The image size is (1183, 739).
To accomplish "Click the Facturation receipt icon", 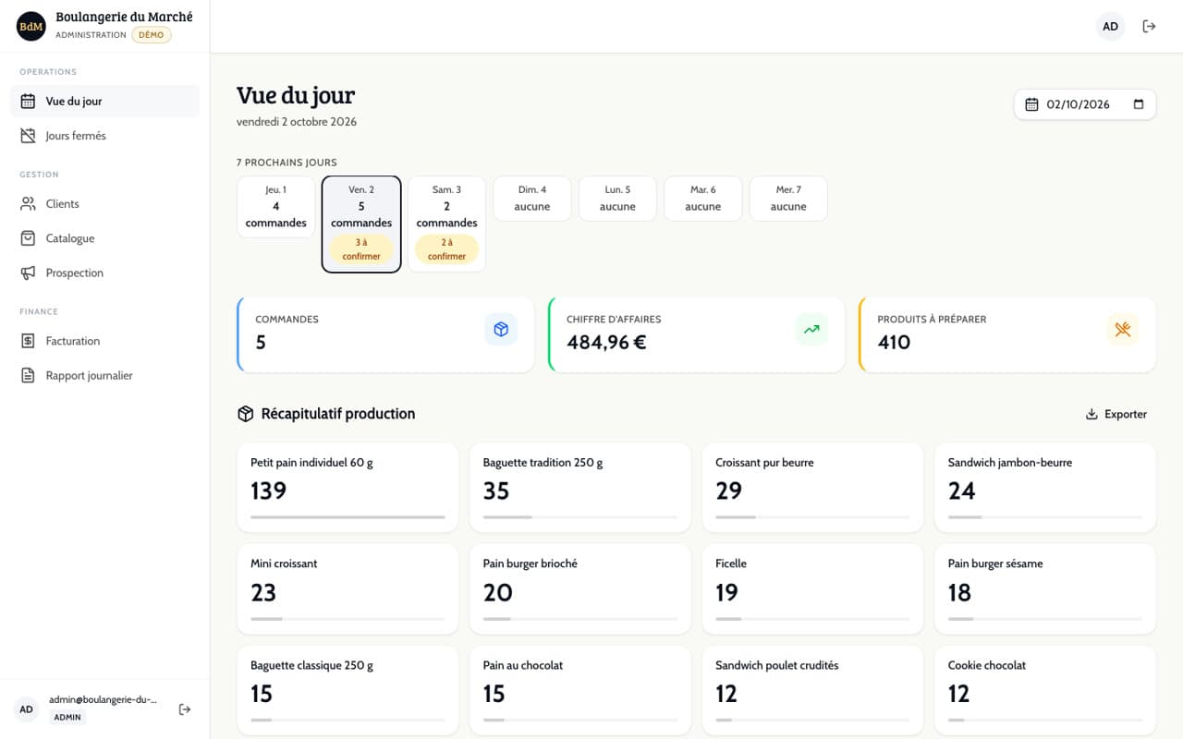I will [x=28, y=341].
